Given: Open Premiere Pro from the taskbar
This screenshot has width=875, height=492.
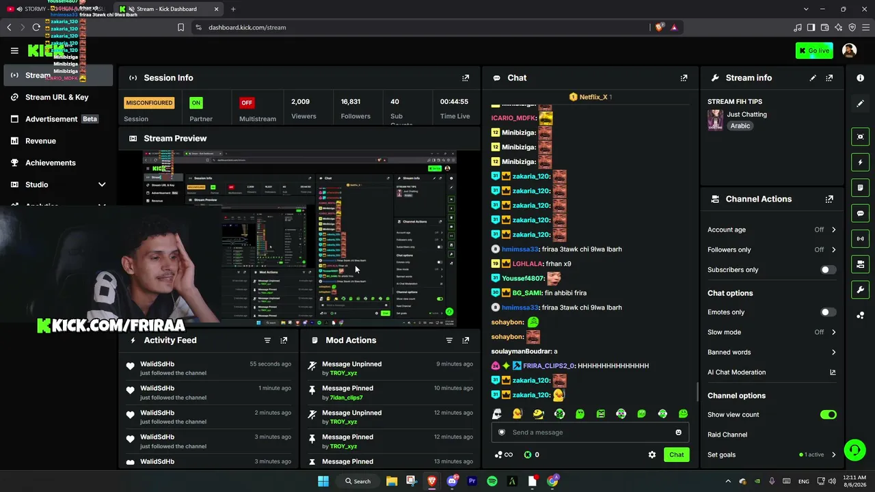Looking at the screenshot, I should [472, 481].
